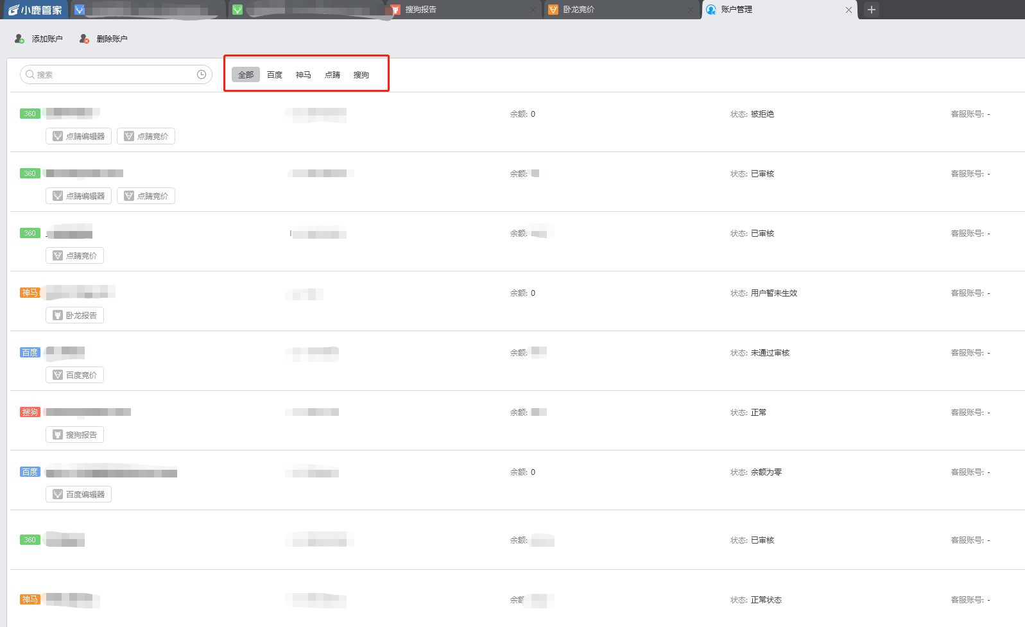Image resolution: width=1025 pixels, height=627 pixels.
Task: Click the 状态: 未通过审核 text
Action: coord(760,353)
